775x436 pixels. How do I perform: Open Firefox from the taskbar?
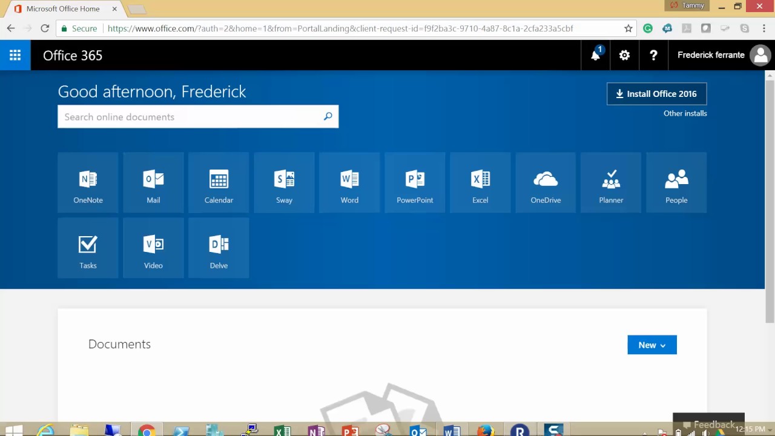point(486,431)
